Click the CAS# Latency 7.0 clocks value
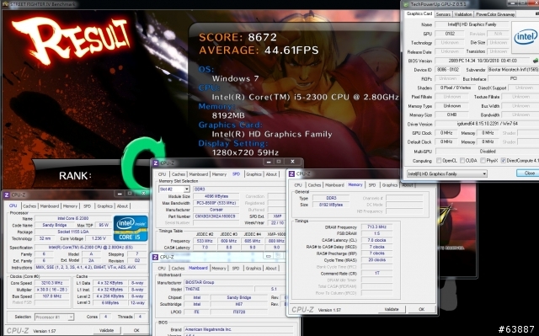This screenshot has height=336, width=539. pos(376,240)
